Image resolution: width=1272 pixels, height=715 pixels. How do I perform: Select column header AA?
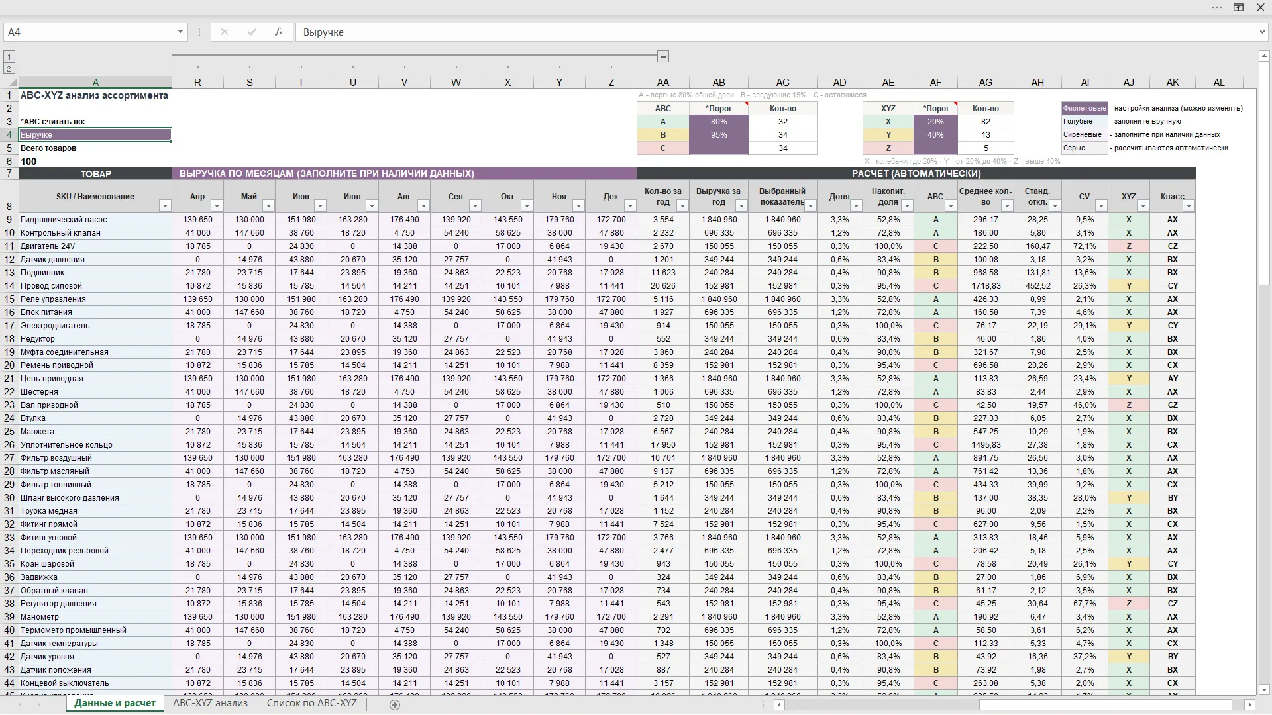[662, 83]
